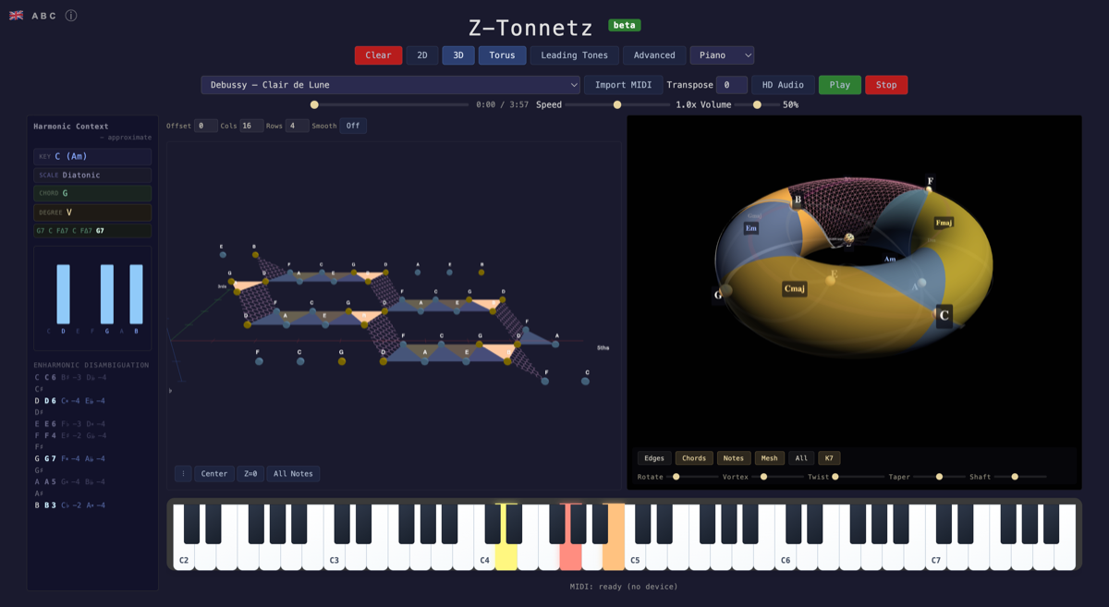Click the KEY C (Am) field

tap(92, 156)
